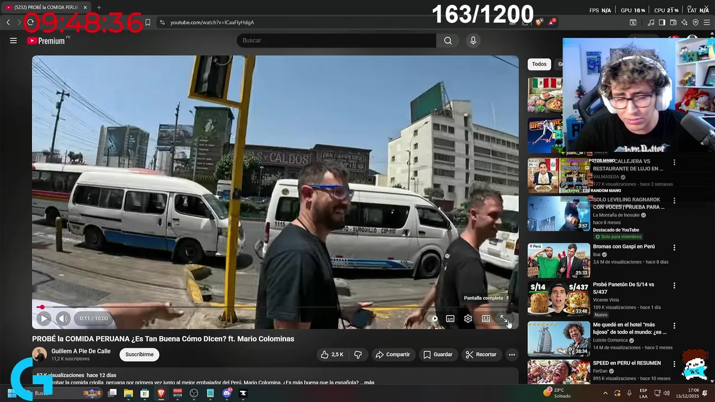The image size is (715, 402).
Task: Bookmark this page with the bookmark icon
Action: [147, 22]
